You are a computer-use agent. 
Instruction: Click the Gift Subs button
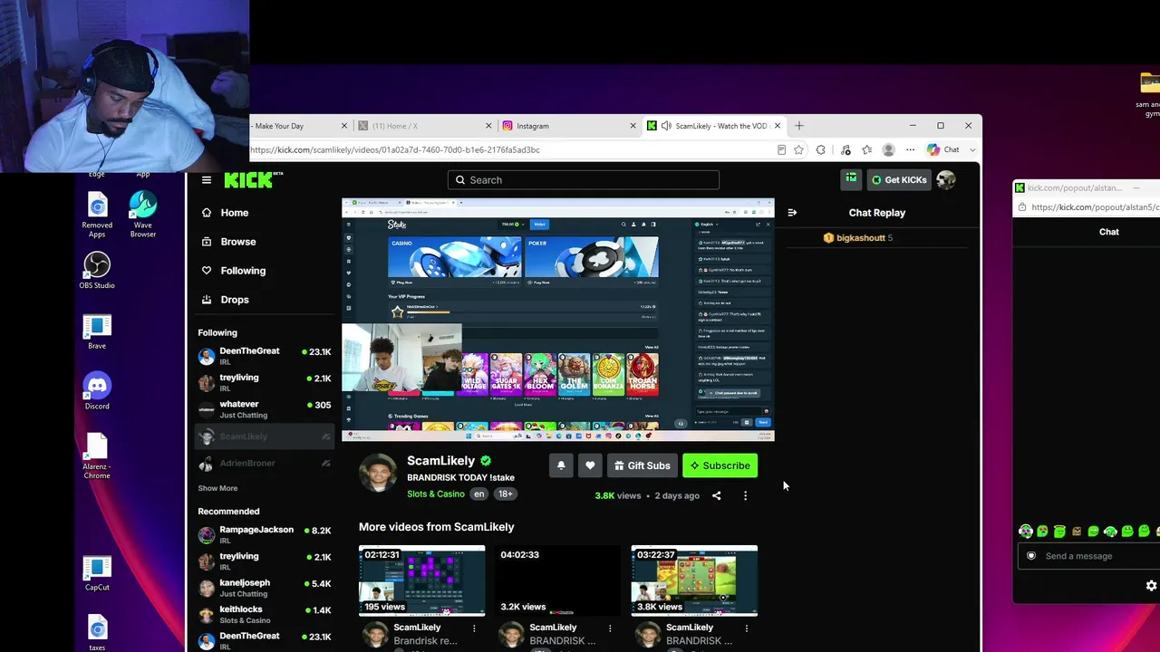[x=642, y=465]
